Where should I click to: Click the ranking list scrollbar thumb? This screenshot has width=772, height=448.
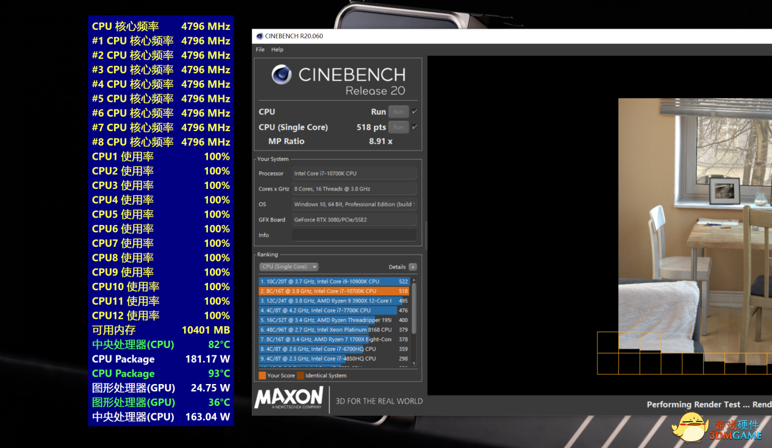[415, 308]
